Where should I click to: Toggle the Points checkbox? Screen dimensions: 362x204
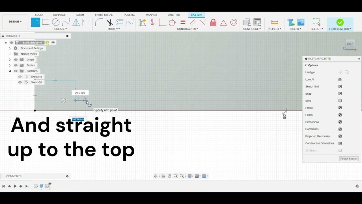(x=340, y=115)
